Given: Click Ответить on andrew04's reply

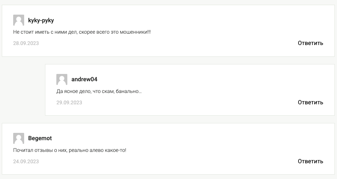Looking at the screenshot, I should 310,102.
